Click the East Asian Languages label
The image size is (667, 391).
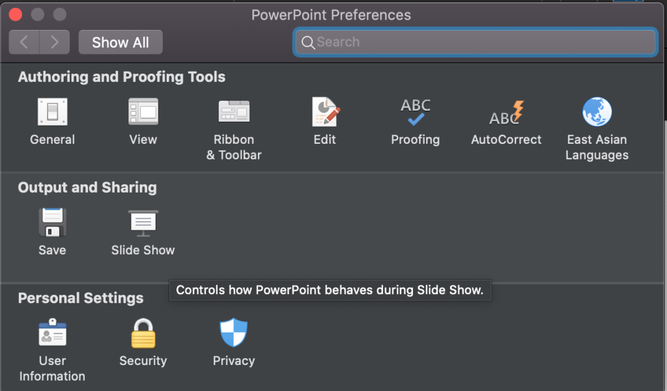point(597,147)
